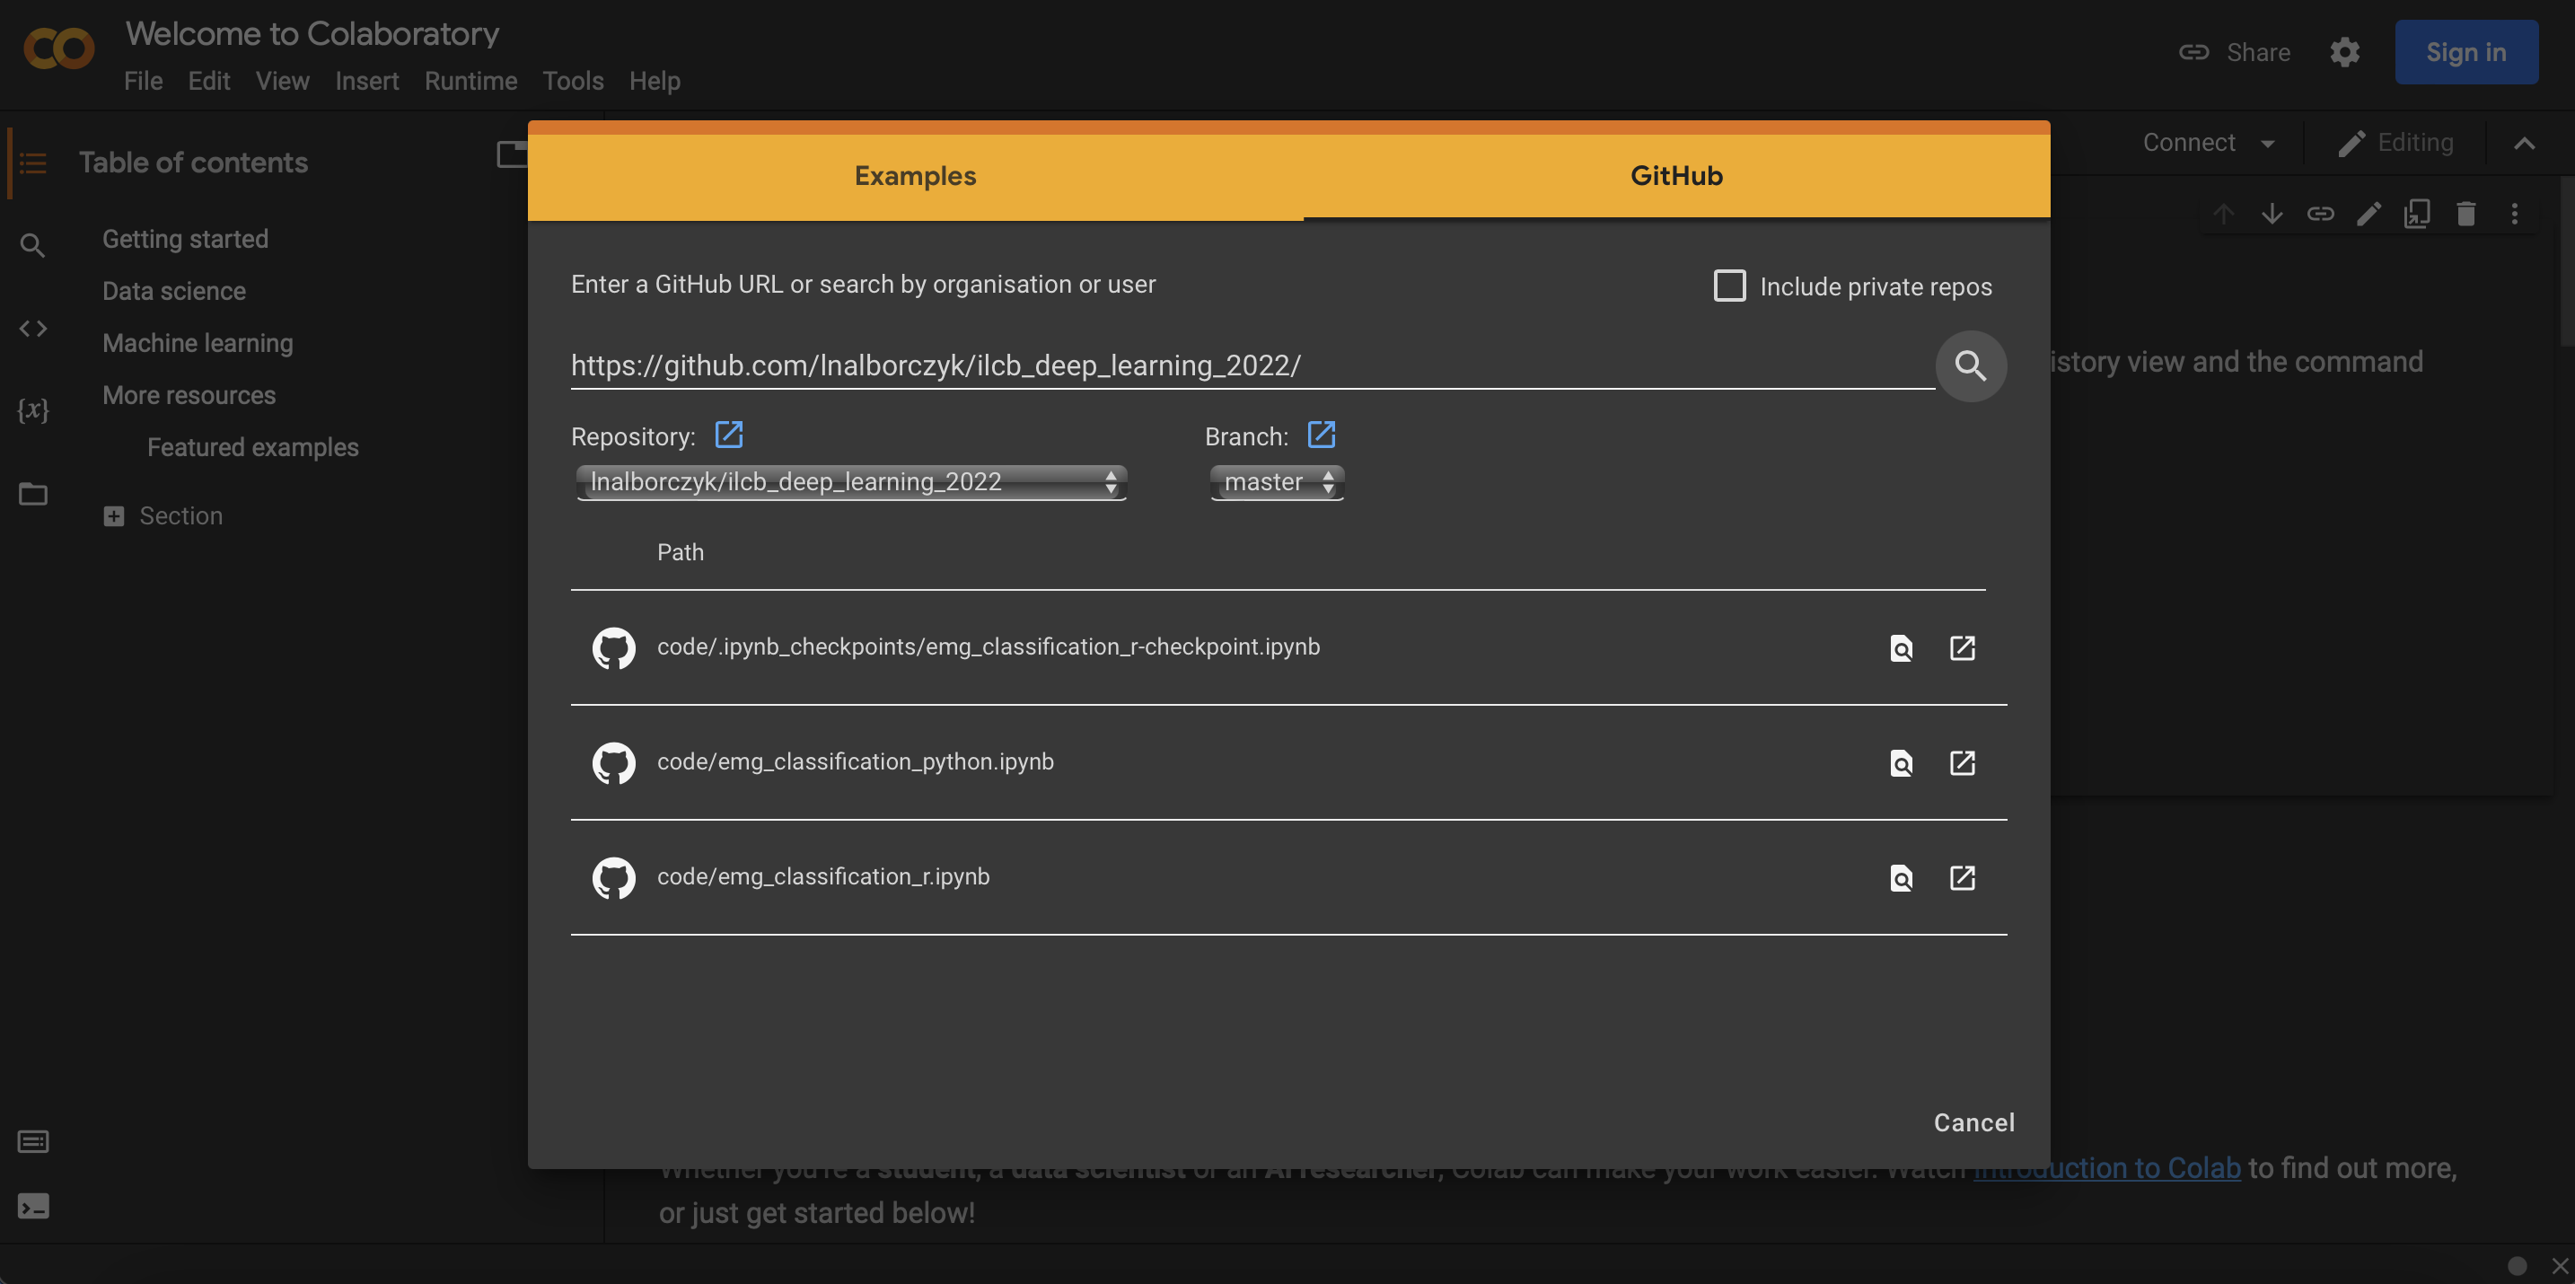Open the Files folder sidebar icon
The height and width of the screenshot is (1284, 2575).
[x=33, y=494]
